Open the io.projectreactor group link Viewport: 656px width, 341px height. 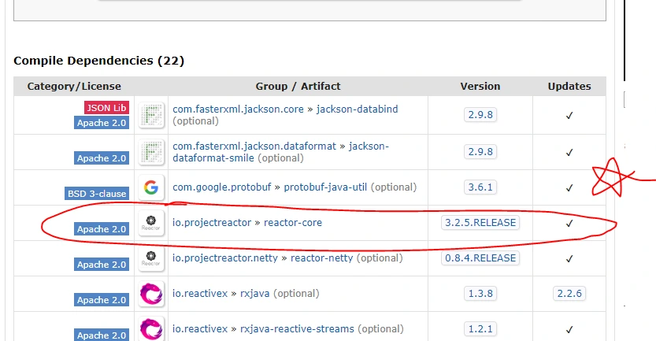(212, 223)
